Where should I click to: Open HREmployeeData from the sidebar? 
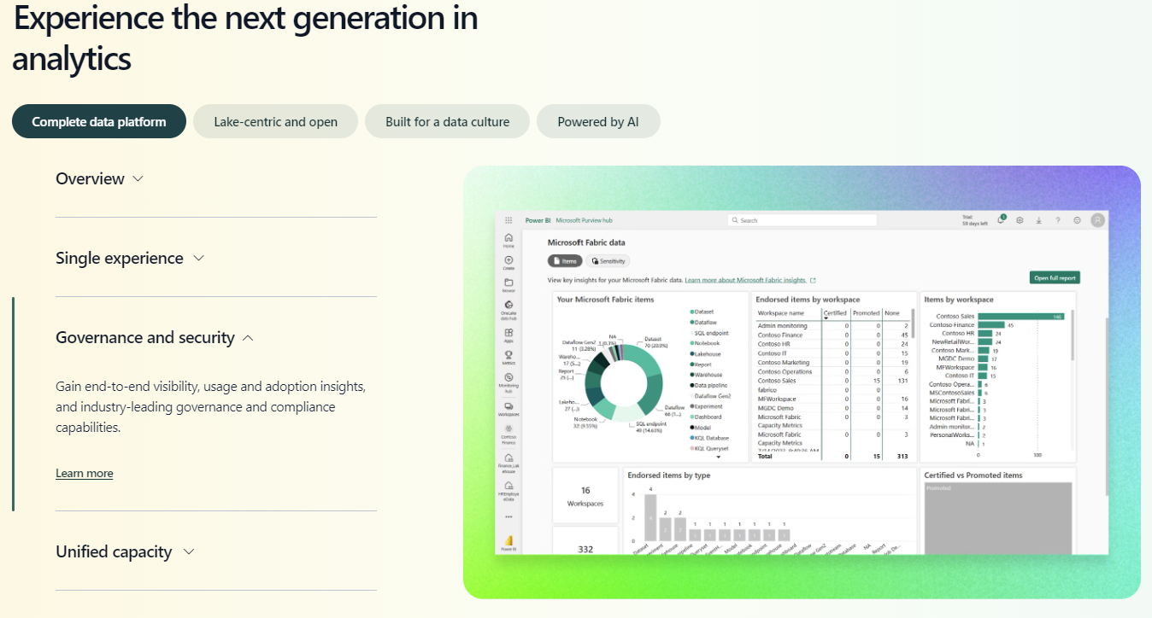508,490
